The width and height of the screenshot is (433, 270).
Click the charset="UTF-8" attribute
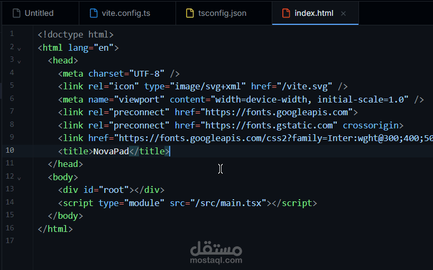[x=126, y=74]
